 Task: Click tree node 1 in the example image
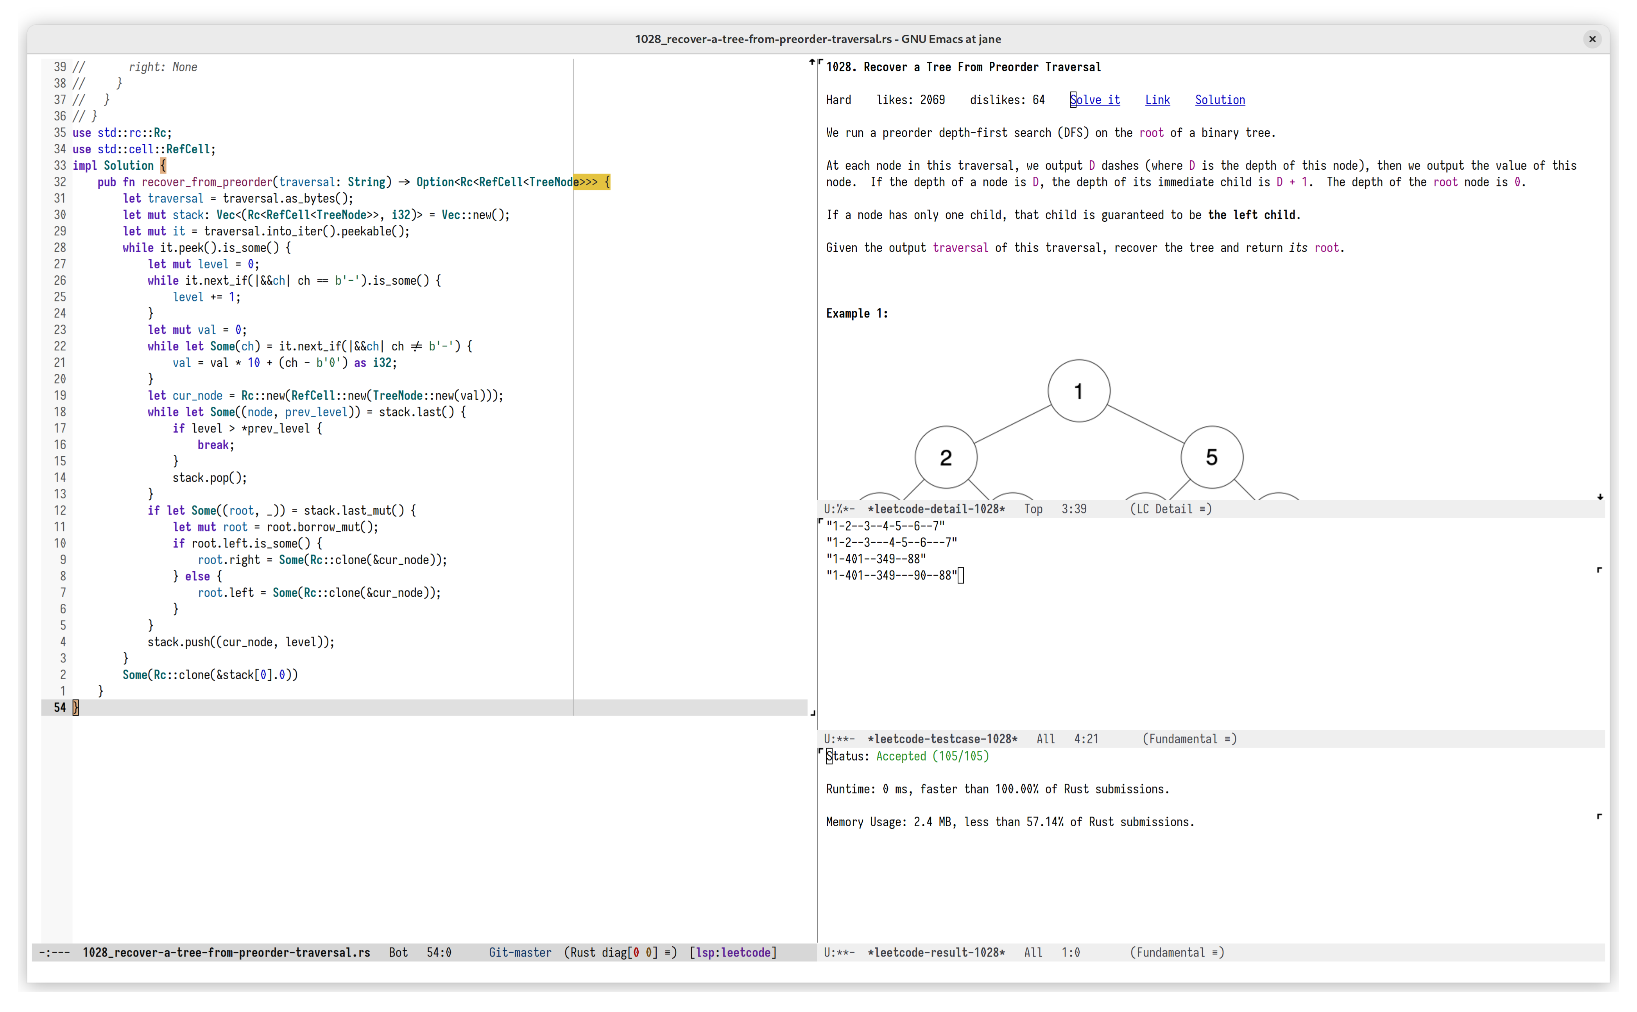1078,391
